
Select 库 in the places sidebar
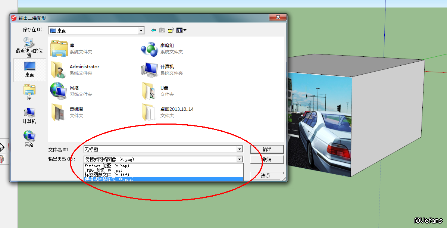tap(29, 92)
